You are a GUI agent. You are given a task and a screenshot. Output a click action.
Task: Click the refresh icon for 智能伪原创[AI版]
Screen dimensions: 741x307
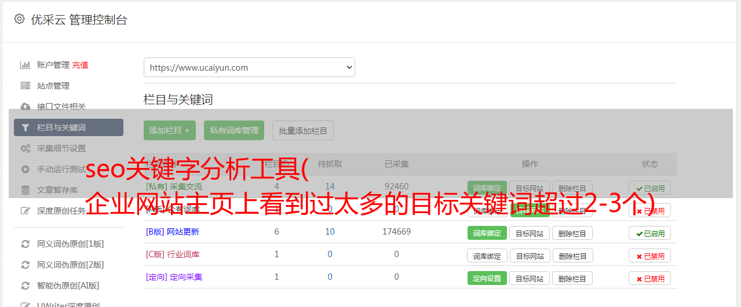[x=25, y=286]
